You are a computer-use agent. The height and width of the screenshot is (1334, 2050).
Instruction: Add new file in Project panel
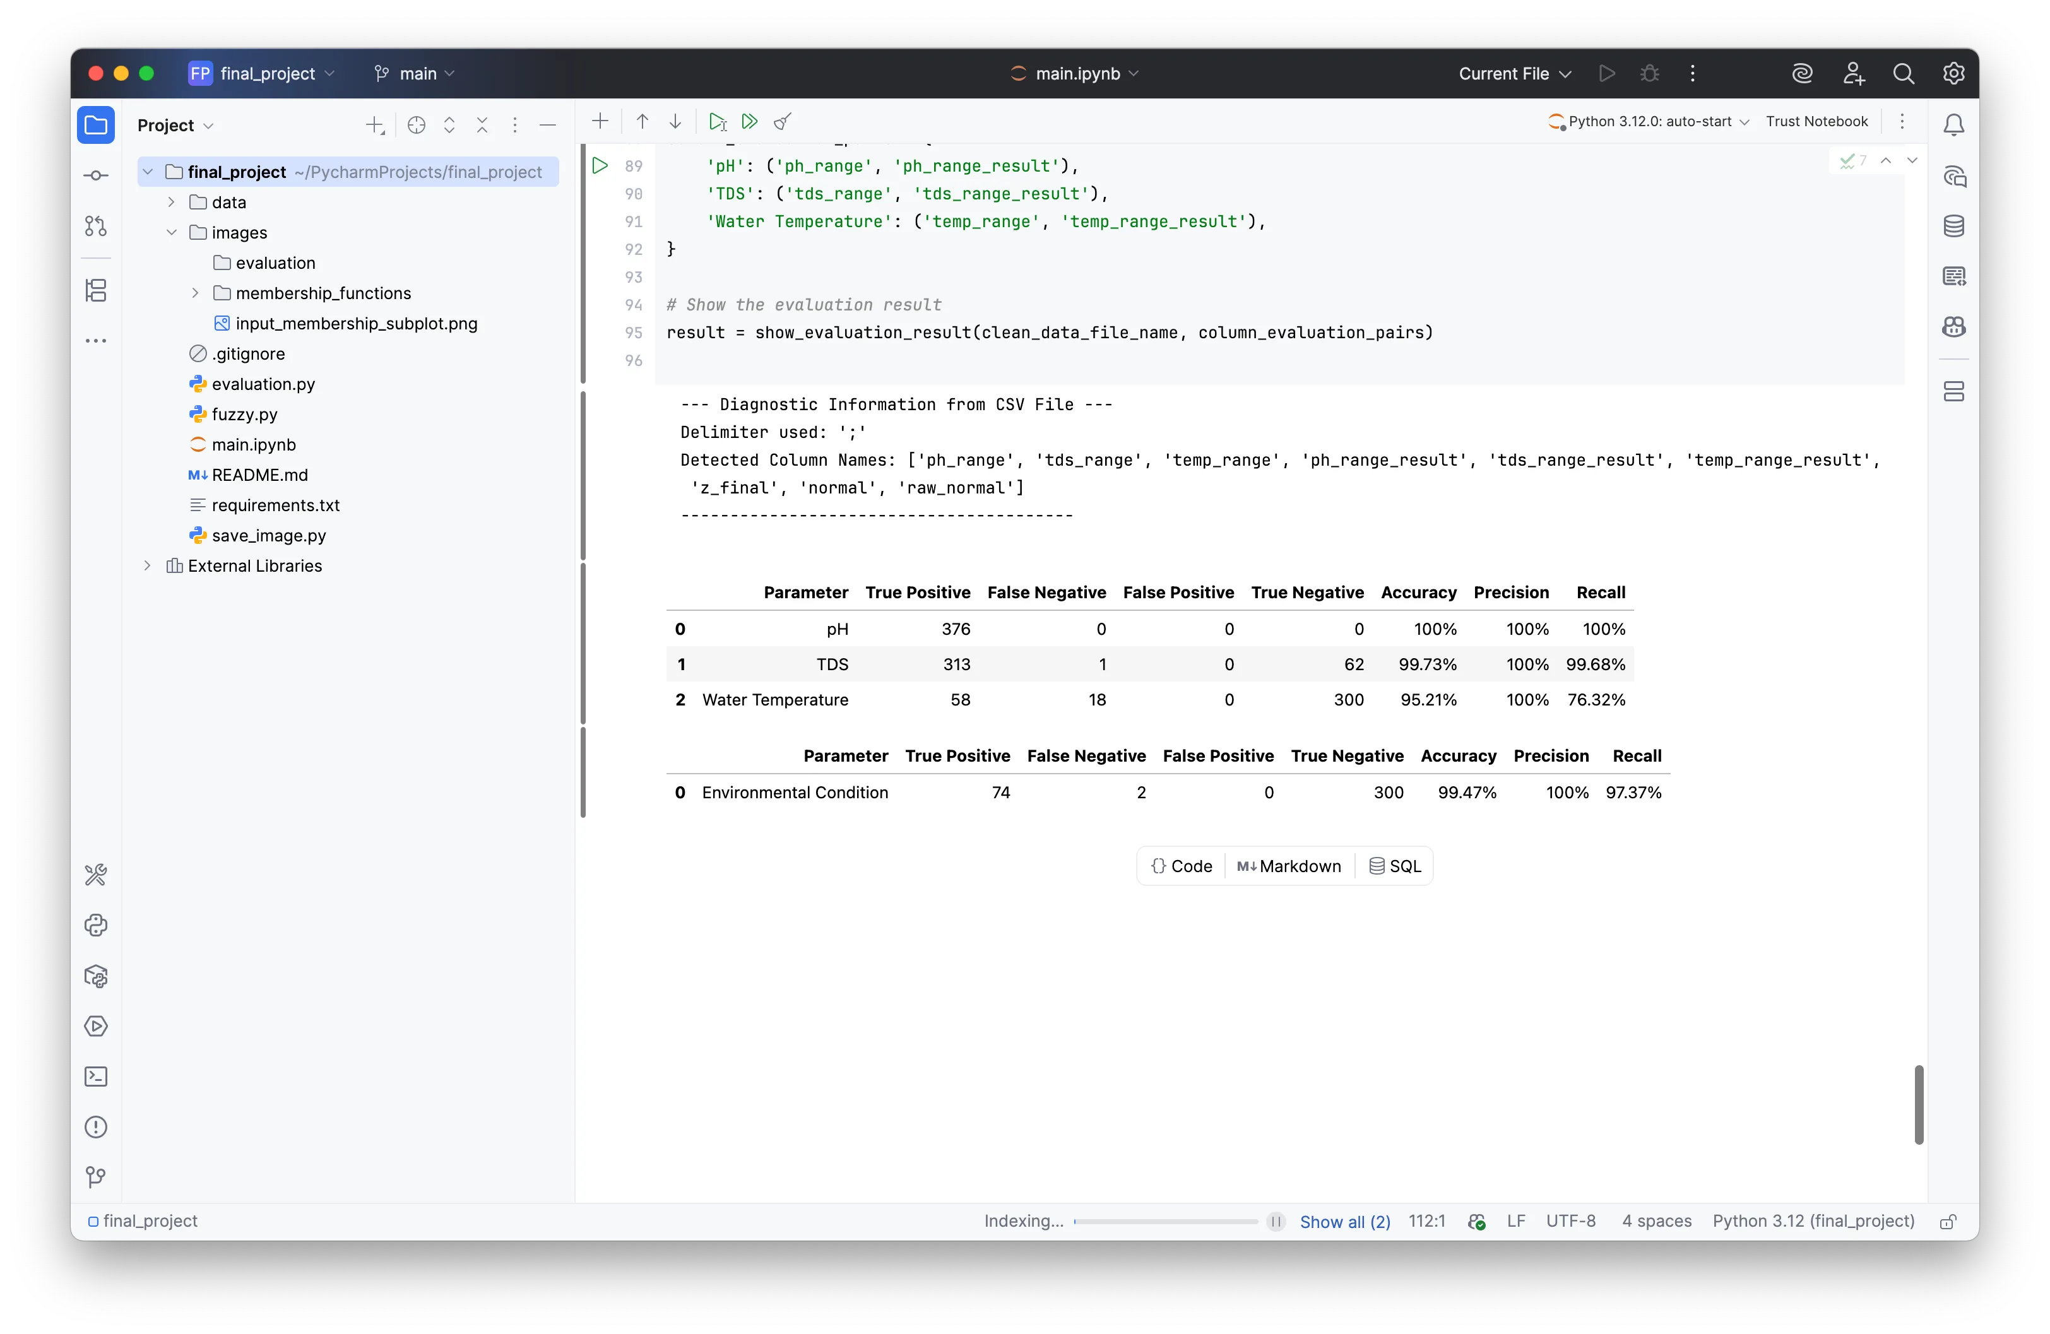point(375,126)
